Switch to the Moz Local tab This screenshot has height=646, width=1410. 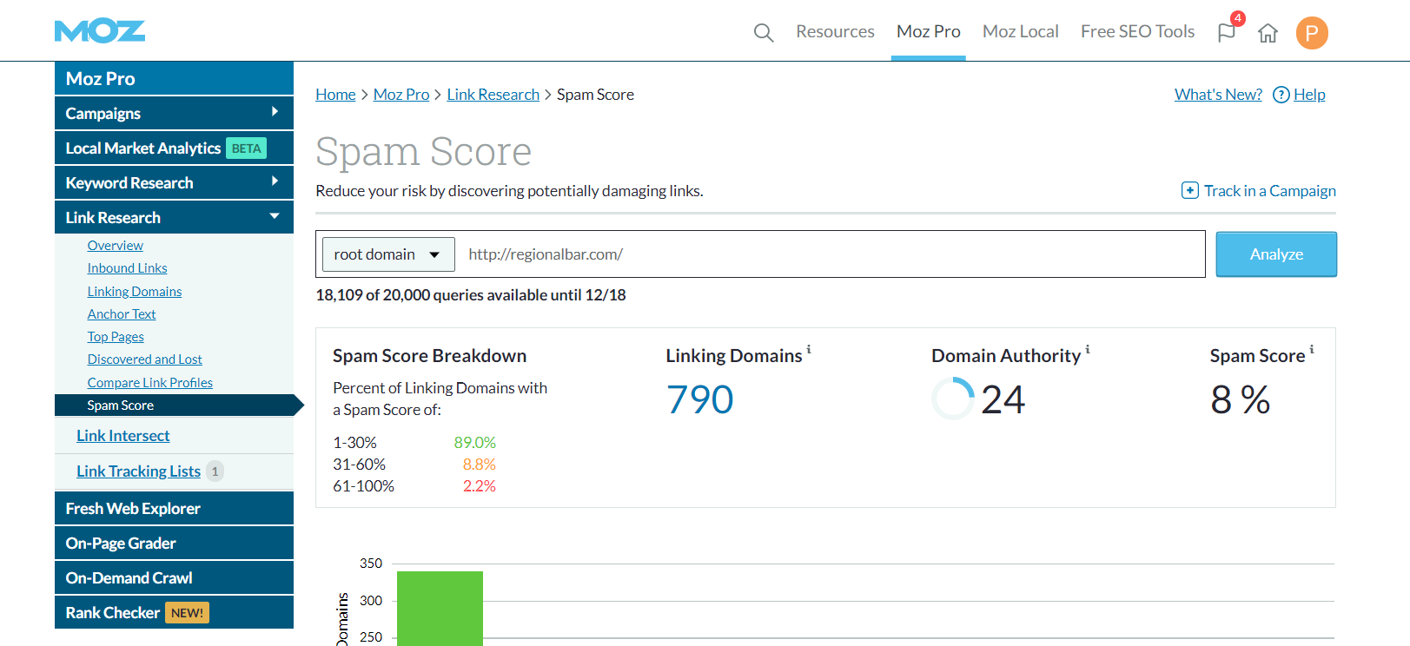[1020, 32]
